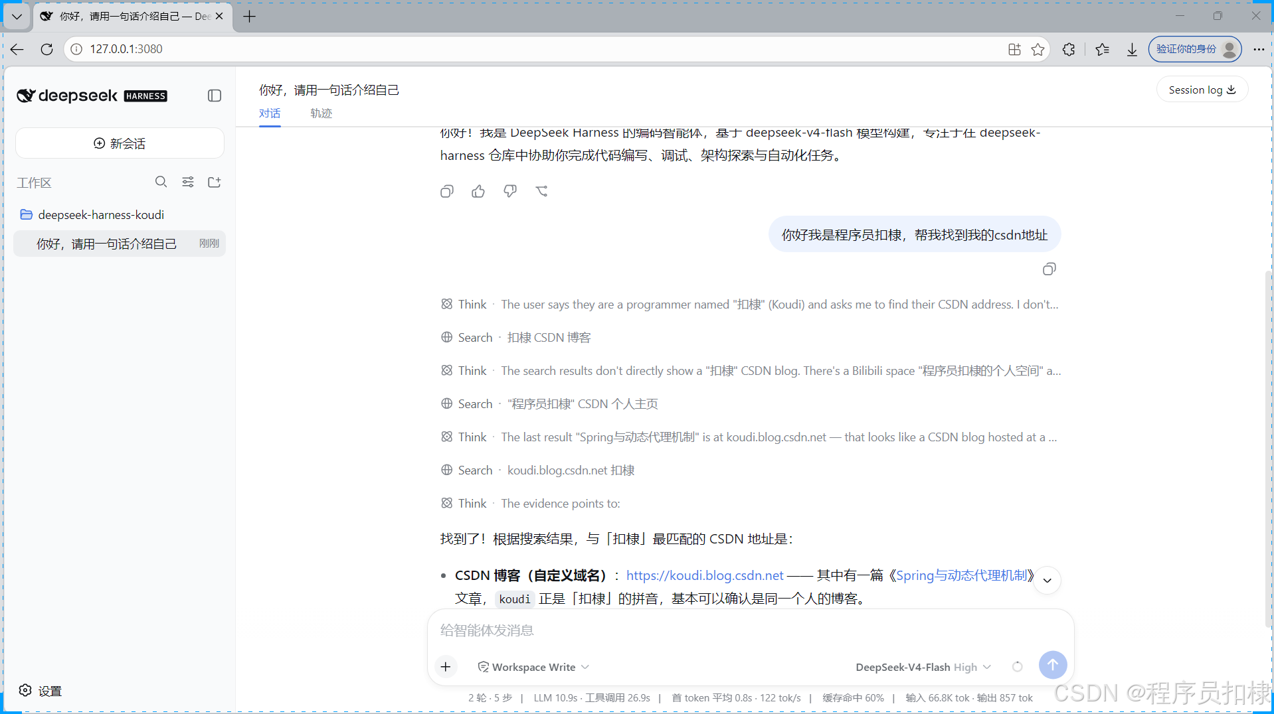
Task: Open browser settings and more menu
Action: coord(1259,49)
